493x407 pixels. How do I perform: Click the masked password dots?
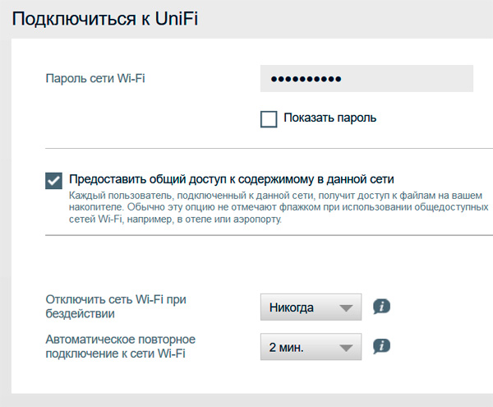tap(305, 79)
